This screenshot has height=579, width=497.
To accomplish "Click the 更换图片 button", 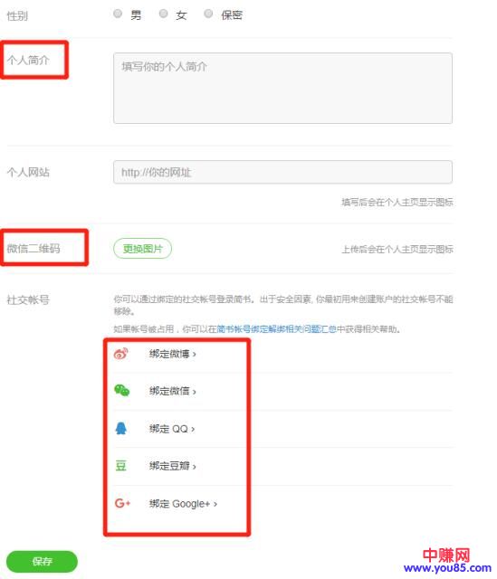I will (143, 249).
